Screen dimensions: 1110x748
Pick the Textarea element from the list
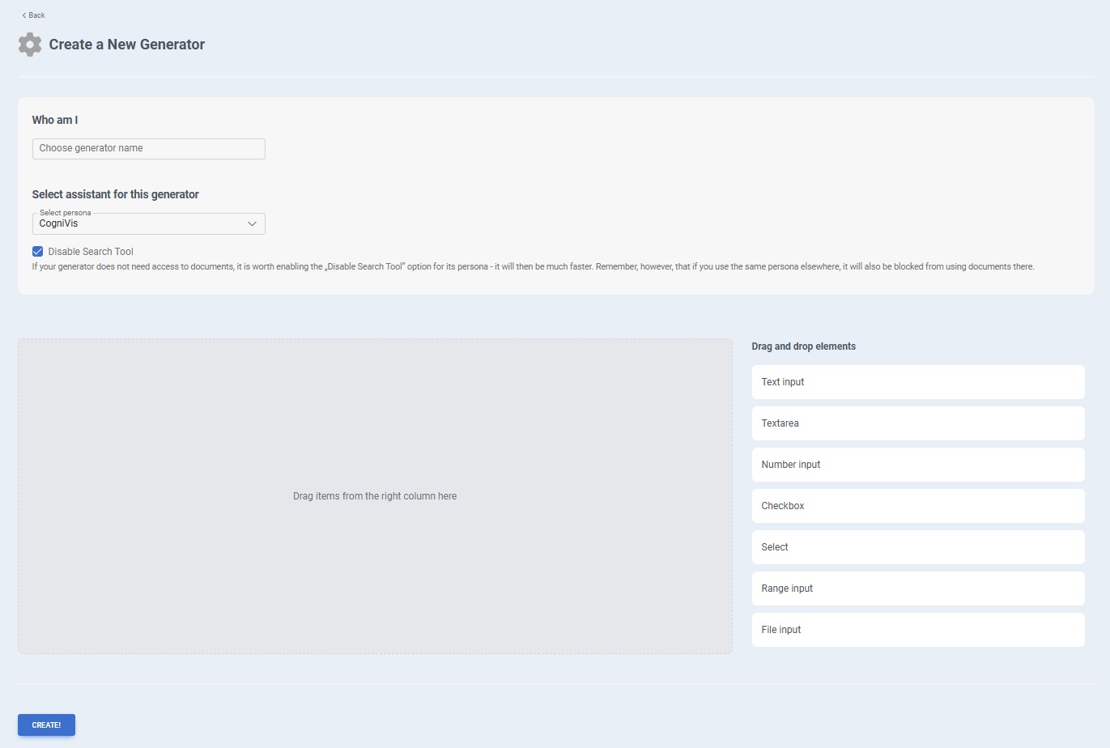917,423
